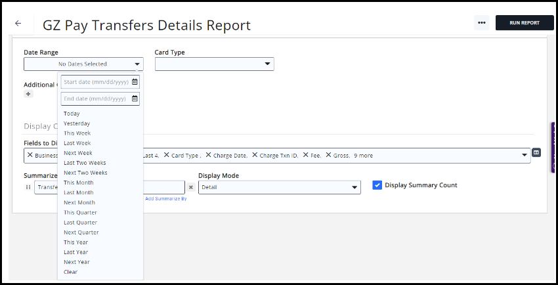Viewport: 558px width, 285px height.
Task: Click into the Start date input field
Action: click(x=95, y=82)
